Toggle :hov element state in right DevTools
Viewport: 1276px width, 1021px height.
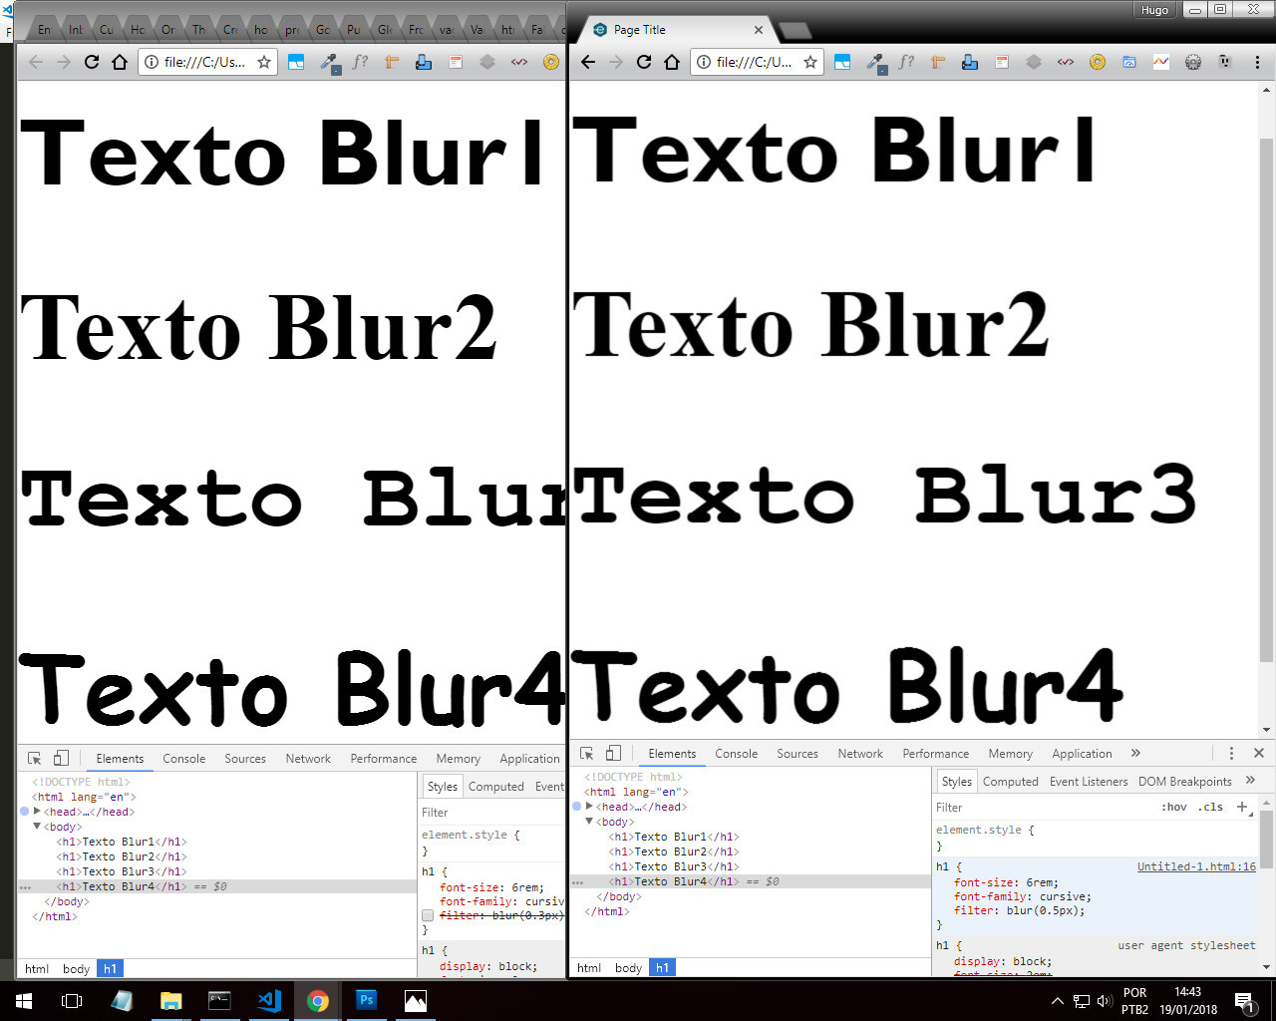click(1173, 807)
